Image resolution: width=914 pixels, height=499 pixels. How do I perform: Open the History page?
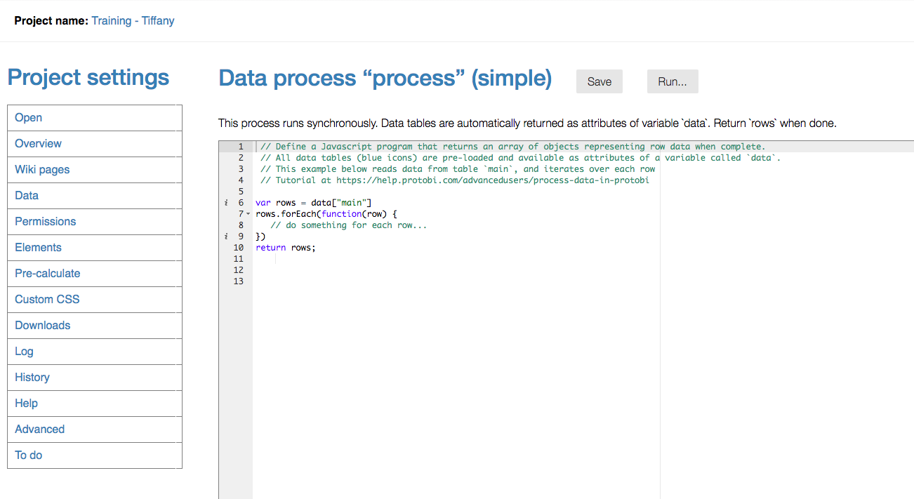point(32,377)
